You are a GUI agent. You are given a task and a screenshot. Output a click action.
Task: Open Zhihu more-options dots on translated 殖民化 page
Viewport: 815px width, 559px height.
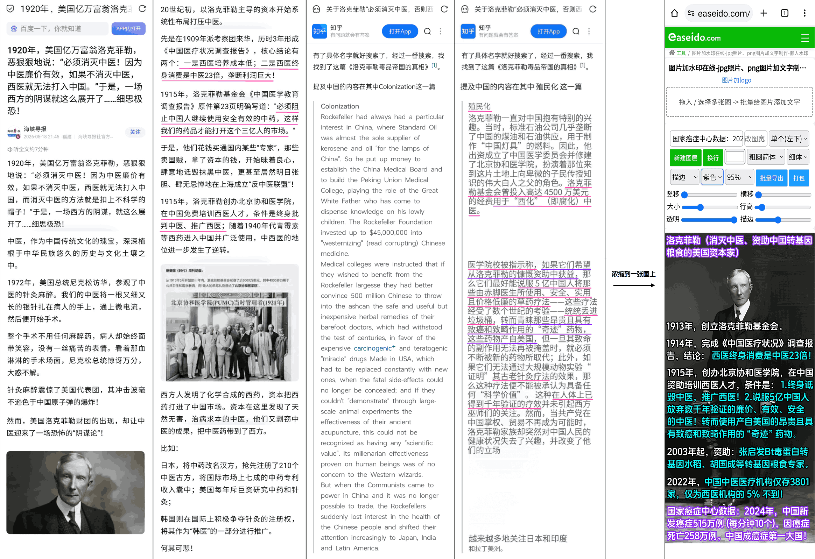[589, 31]
